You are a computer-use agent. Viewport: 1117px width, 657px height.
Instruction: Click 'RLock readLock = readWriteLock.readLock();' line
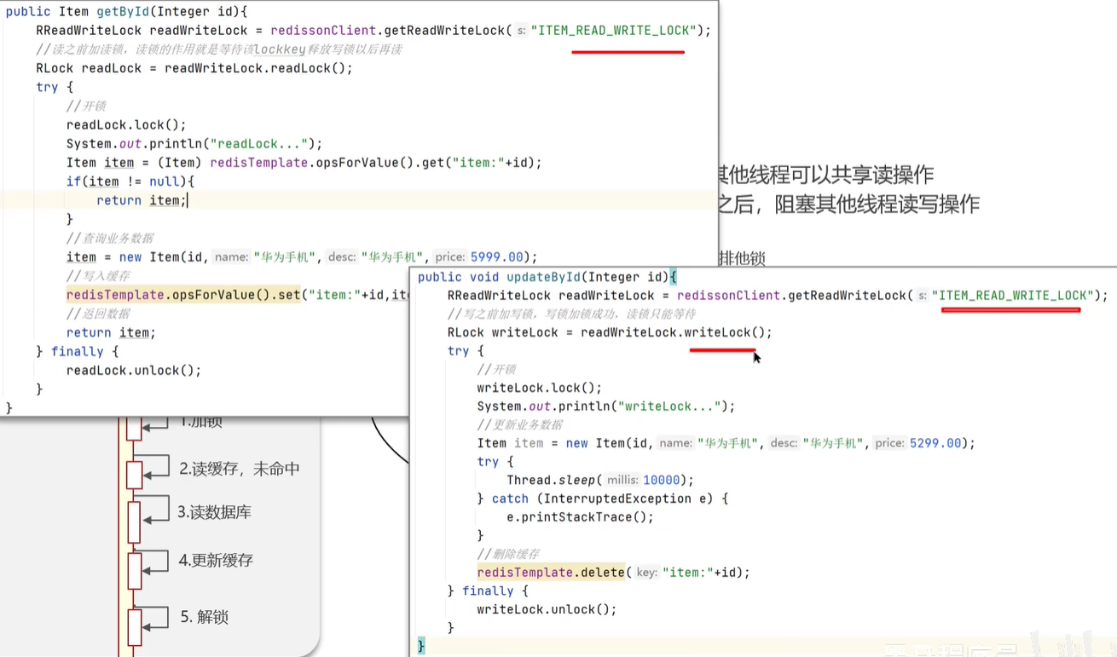tap(194, 68)
